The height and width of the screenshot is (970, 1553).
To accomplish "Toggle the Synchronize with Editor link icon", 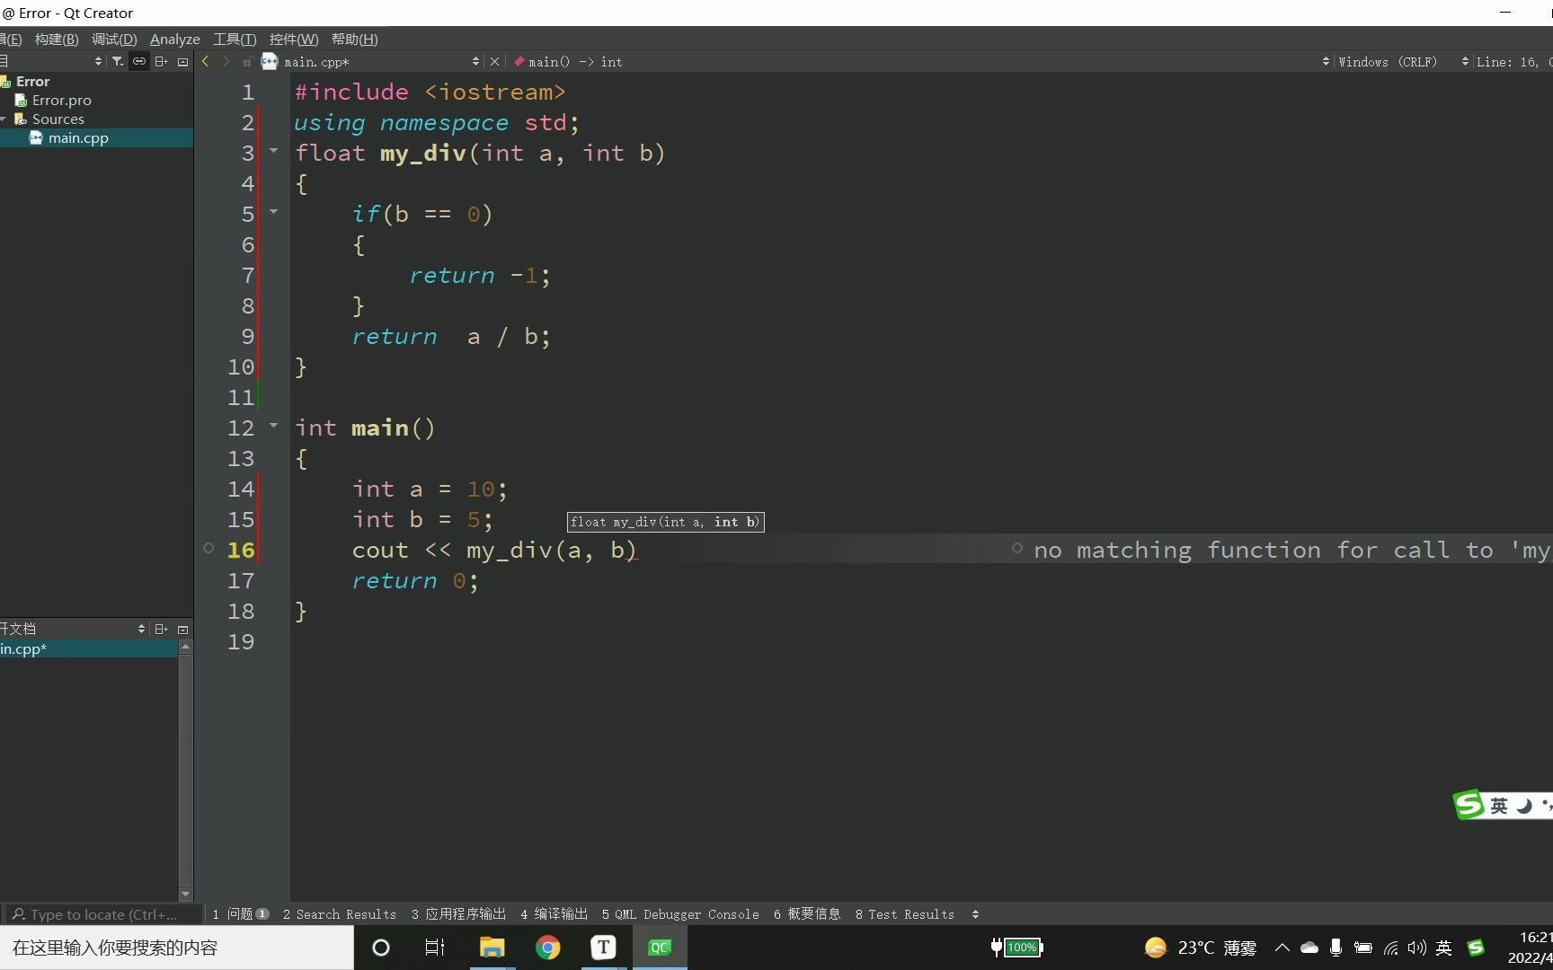I will (139, 61).
